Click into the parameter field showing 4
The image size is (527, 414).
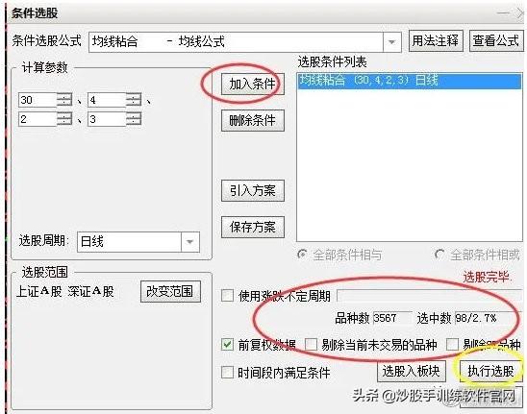(107, 100)
